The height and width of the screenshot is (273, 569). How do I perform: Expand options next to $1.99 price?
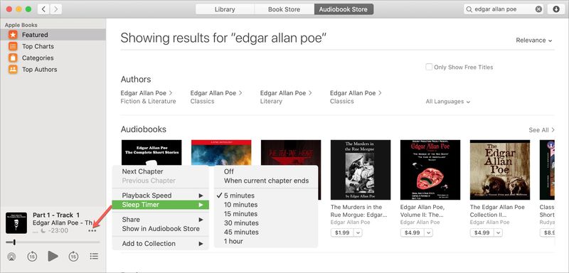click(358, 232)
